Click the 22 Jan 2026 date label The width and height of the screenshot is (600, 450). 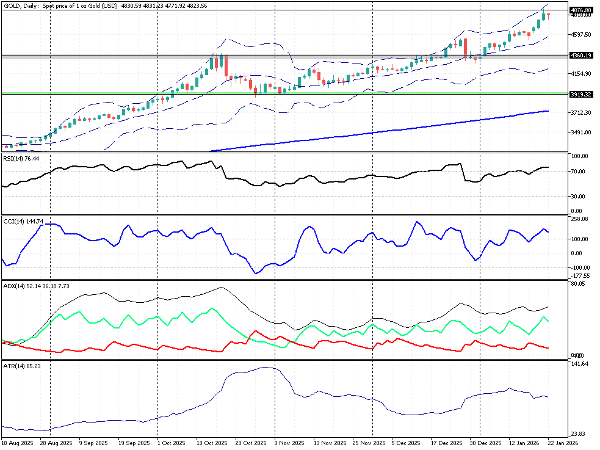(x=562, y=443)
